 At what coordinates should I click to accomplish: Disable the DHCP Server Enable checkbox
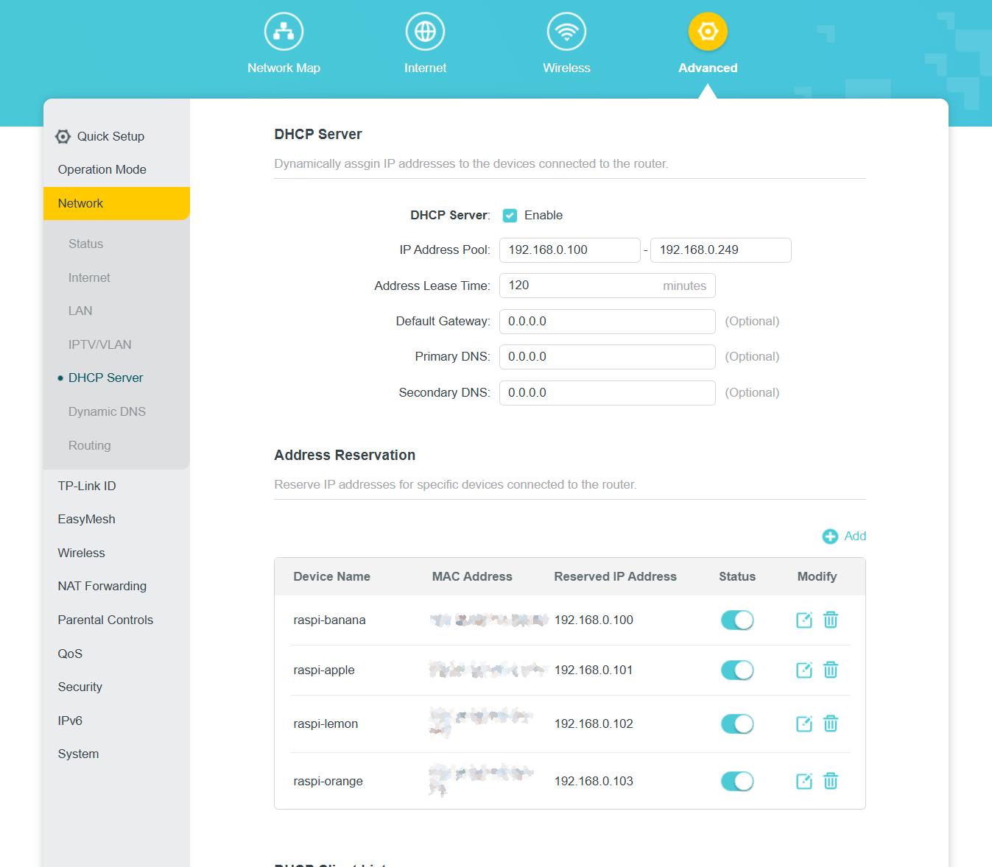[x=510, y=215]
